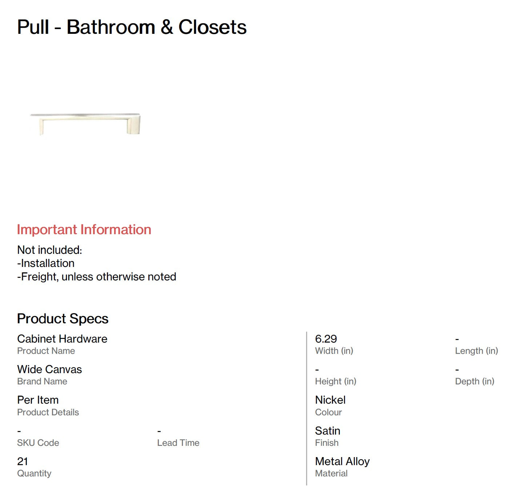Image resolution: width=522 pixels, height=496 pixels.
Task: Click the "Pull - Bathroom & Closets" title
Action: tap(132, 27)
